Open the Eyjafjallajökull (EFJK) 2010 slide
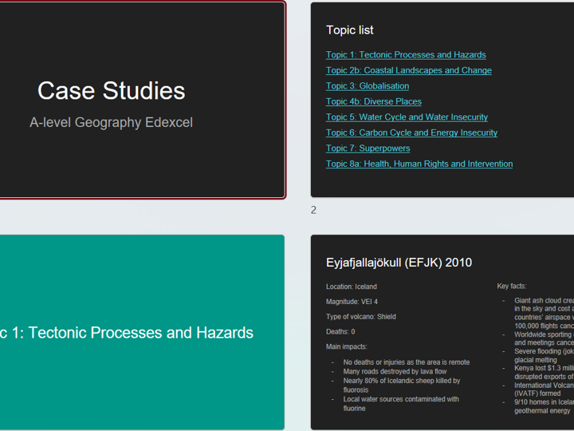Image resolution: width=574 pixels, height=431 pixels. click(442, 332)
